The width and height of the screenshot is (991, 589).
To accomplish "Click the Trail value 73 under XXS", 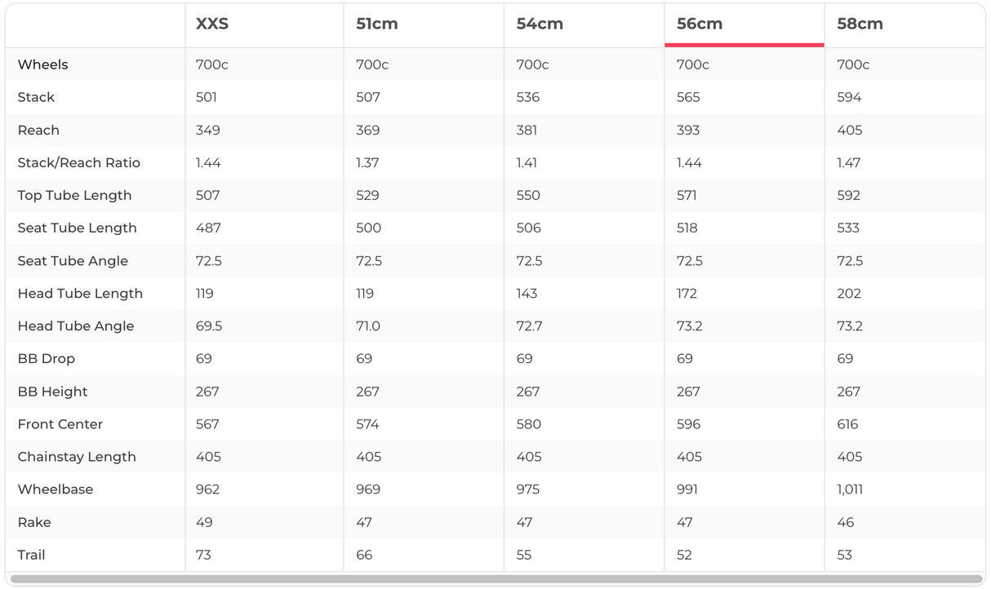I will [x=203, y=555].
